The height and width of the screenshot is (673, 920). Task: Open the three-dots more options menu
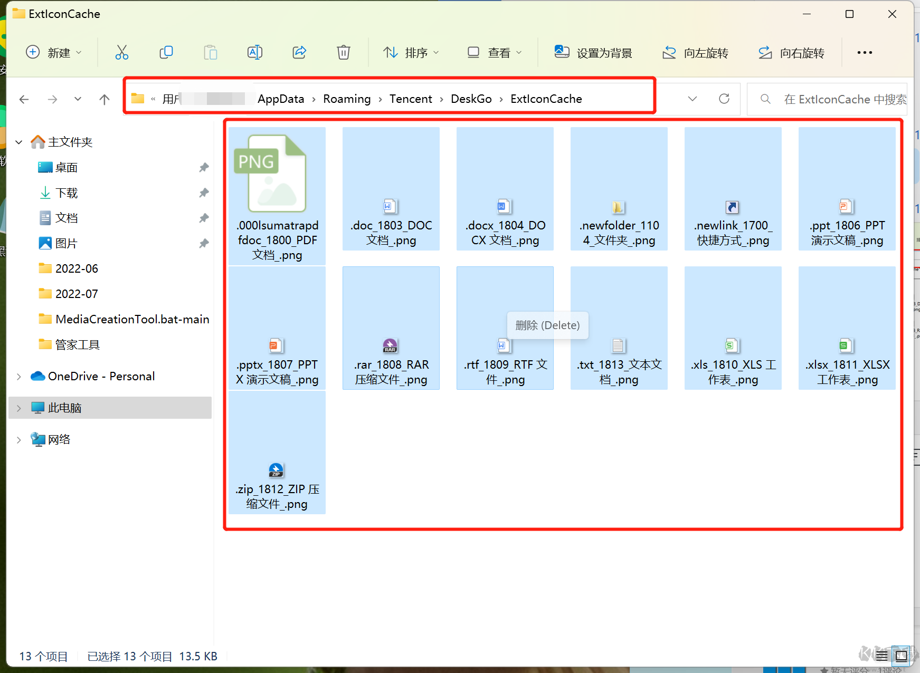865,52
